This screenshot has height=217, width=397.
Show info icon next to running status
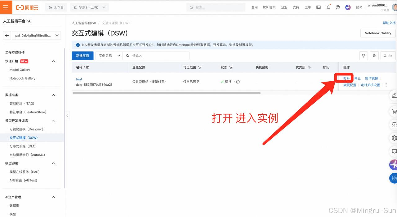pyautogui.click(x=238, y=82)
